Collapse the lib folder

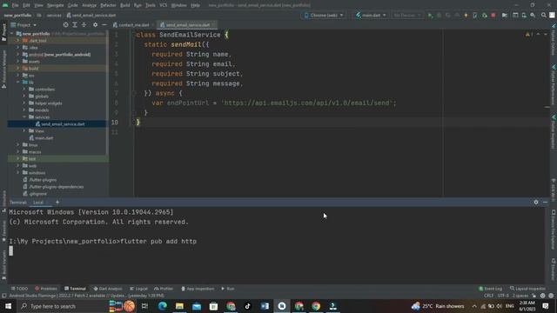pos(17,82)
